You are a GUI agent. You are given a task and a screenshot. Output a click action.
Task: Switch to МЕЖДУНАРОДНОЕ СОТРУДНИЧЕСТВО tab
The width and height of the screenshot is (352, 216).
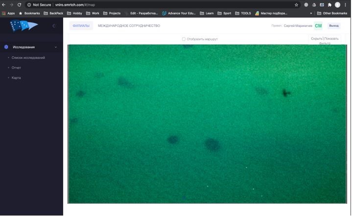[x=129, y=25]
